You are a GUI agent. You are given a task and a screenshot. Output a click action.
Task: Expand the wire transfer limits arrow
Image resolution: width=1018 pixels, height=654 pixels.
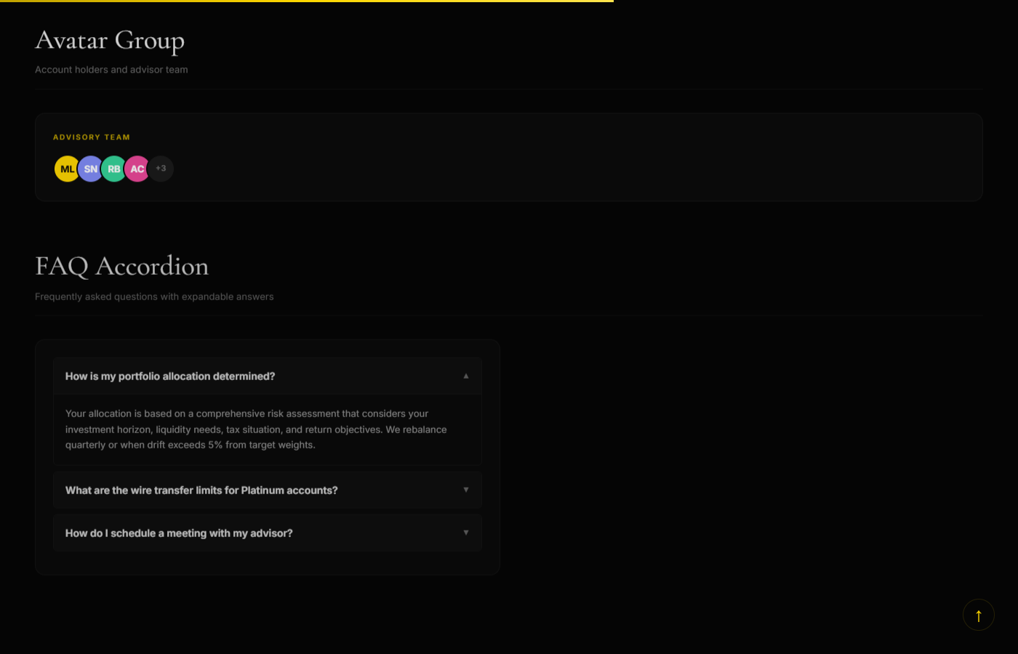(x=466, y=490)
